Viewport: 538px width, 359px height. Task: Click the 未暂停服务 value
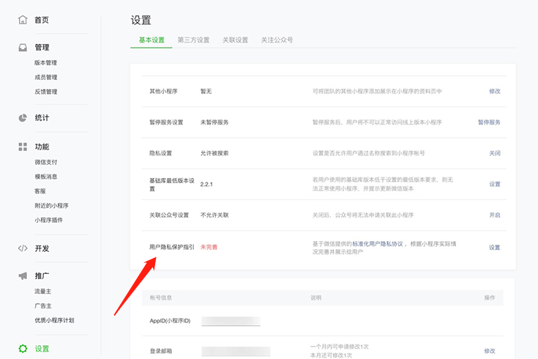coord(214,122)
